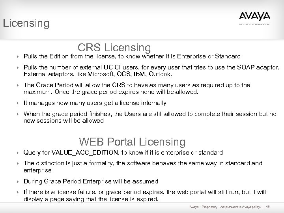Click the bullet arrow beside "Pulls the Edition"
This screenshot has height=213, width=284.
18,56
